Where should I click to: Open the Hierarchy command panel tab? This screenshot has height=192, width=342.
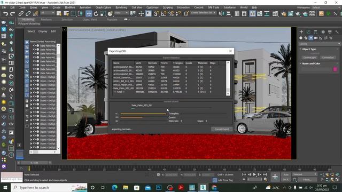coord(316,32)
